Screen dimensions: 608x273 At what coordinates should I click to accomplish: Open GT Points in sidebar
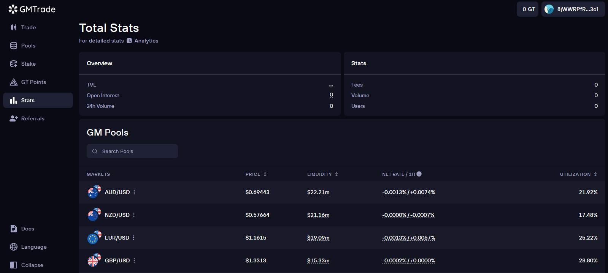[38, 82]
